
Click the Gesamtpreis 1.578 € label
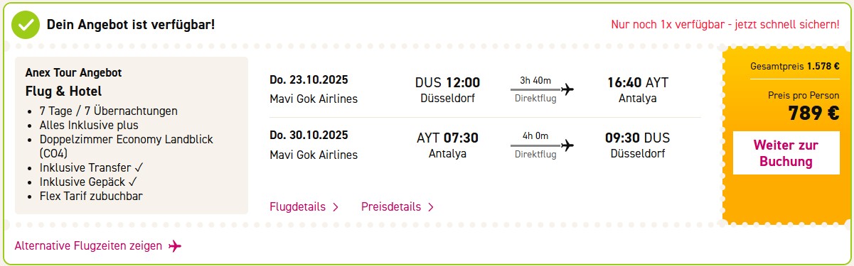[x=795, y=66]
